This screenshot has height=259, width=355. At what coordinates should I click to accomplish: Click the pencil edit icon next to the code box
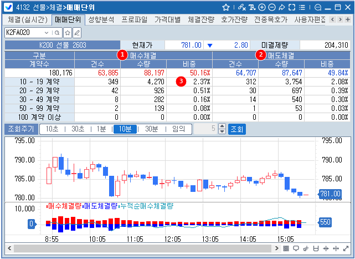coord(77,33)
